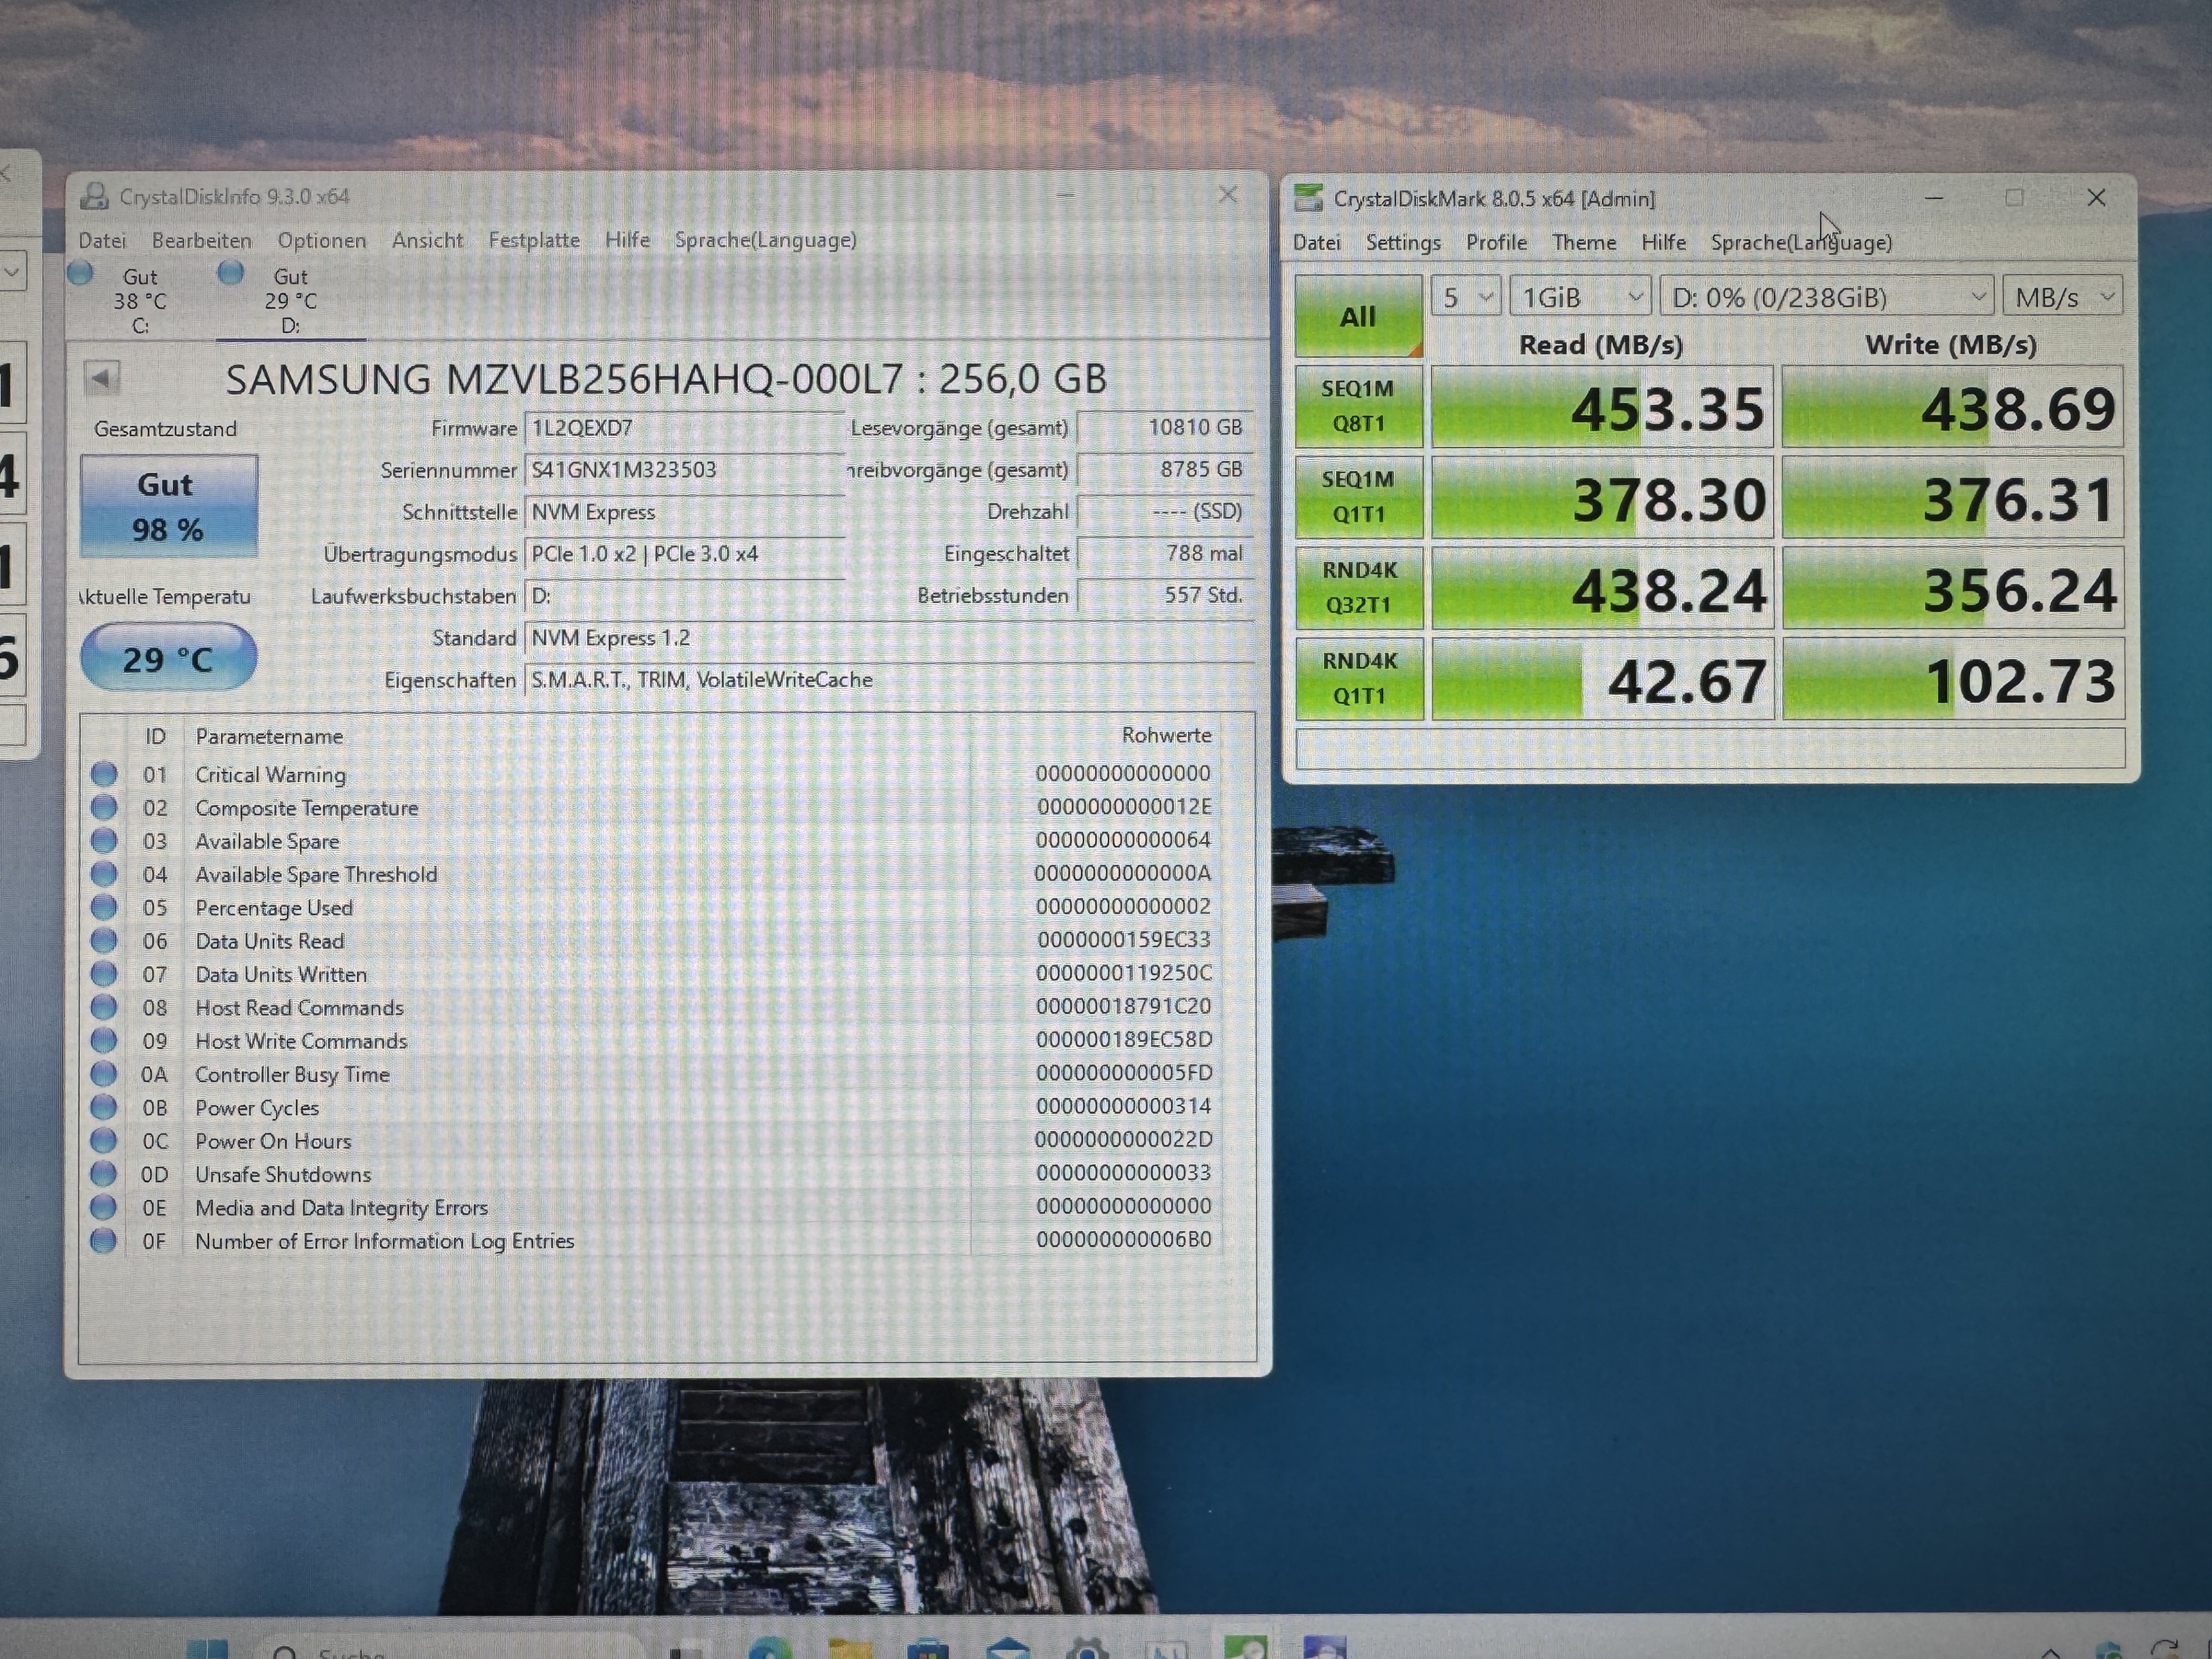
Task: Click status circle for Power On Hours
Action: point(103,1141)
